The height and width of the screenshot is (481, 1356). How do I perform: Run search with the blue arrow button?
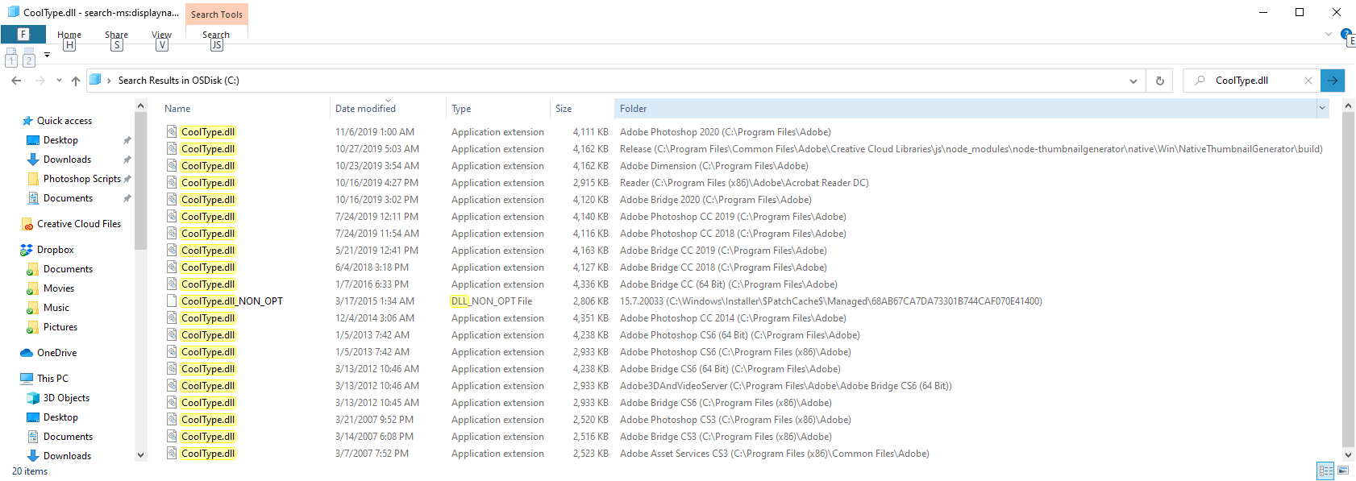tap(1333, 81)
